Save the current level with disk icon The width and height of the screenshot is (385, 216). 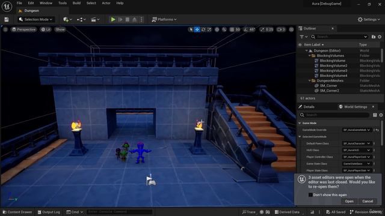pos(7,19)
